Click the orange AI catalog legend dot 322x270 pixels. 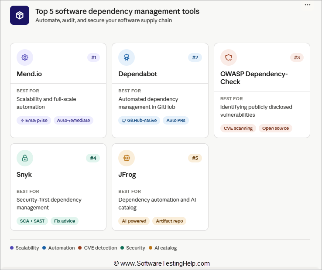[x=151, y=248]
